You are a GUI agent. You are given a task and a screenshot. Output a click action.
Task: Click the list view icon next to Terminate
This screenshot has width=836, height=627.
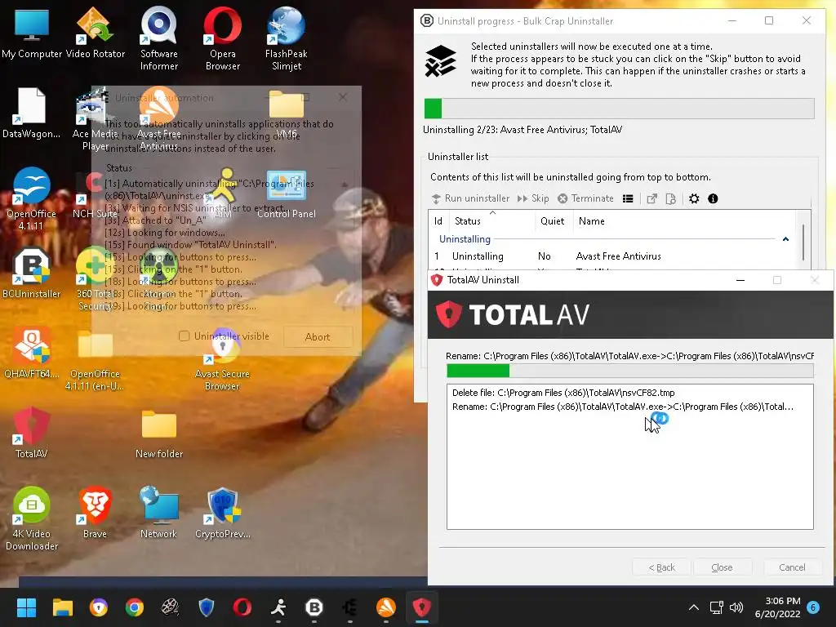(x=628, y=198)
